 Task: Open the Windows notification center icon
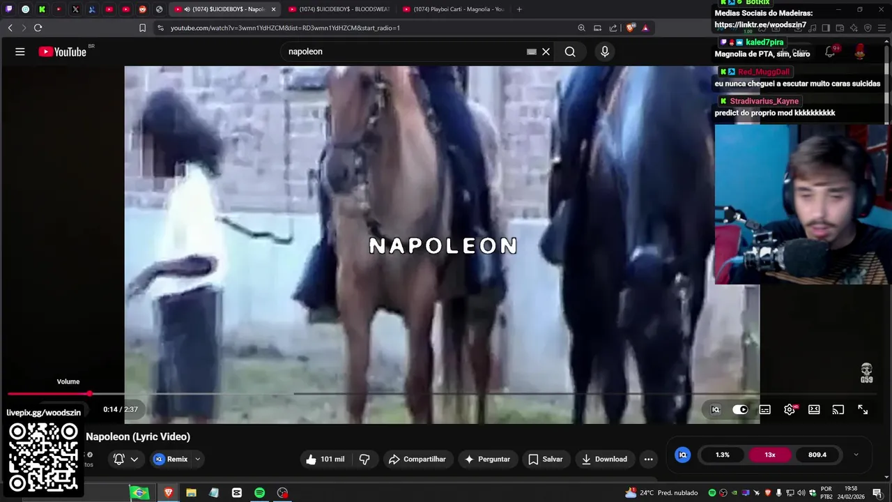tap(877, 493)
